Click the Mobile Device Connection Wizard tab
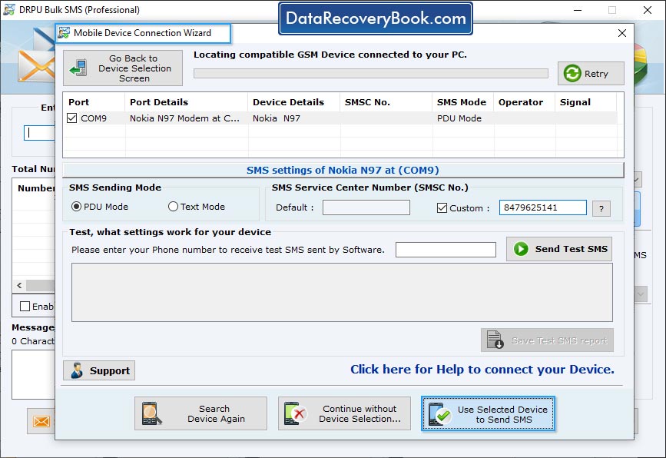This screenshot has width=666, height=458. click(143, 33)
